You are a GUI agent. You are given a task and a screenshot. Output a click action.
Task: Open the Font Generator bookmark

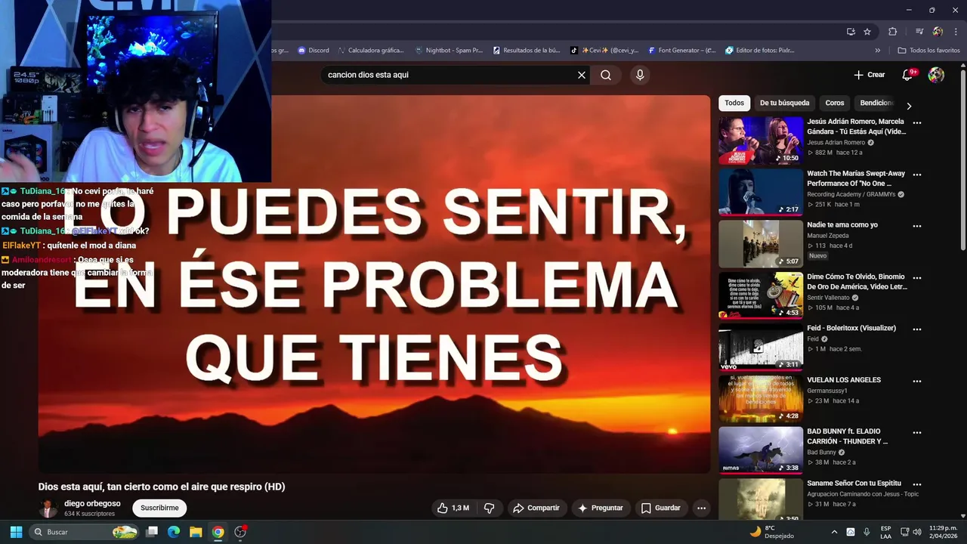[x=681, y=51]
